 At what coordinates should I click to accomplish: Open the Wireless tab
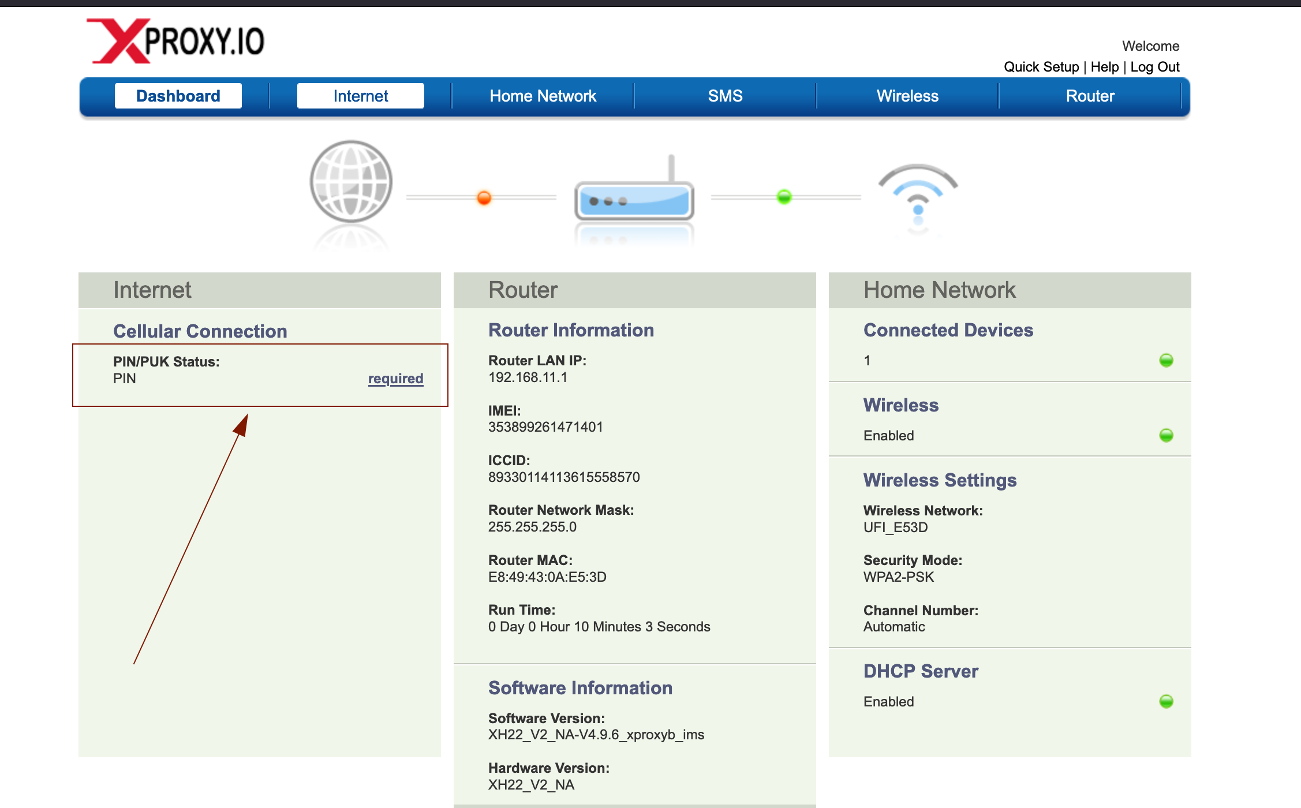[x=907, y=96]
